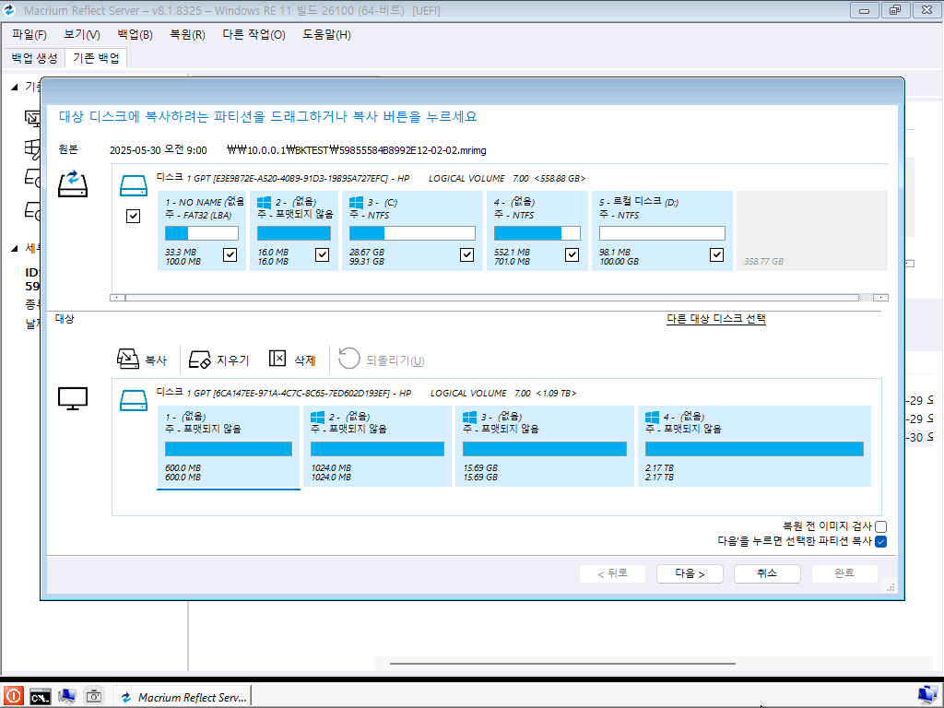Click top sidebar image icon in background window

coord(32,117)
